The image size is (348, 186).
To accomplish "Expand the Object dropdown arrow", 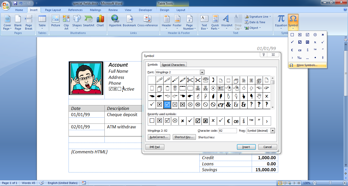I will 260,28.
